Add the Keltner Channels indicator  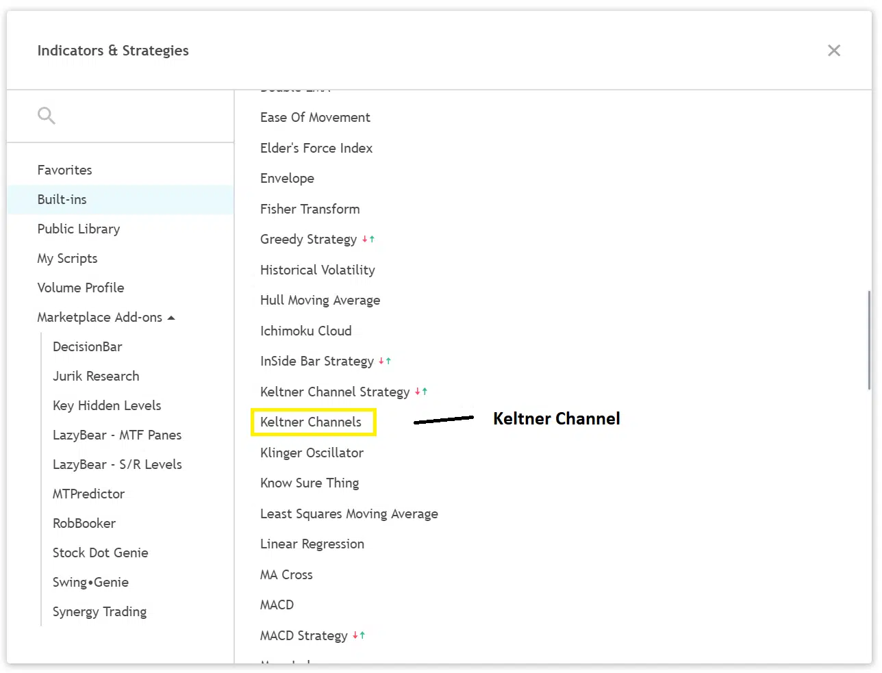tap(311, 422)
